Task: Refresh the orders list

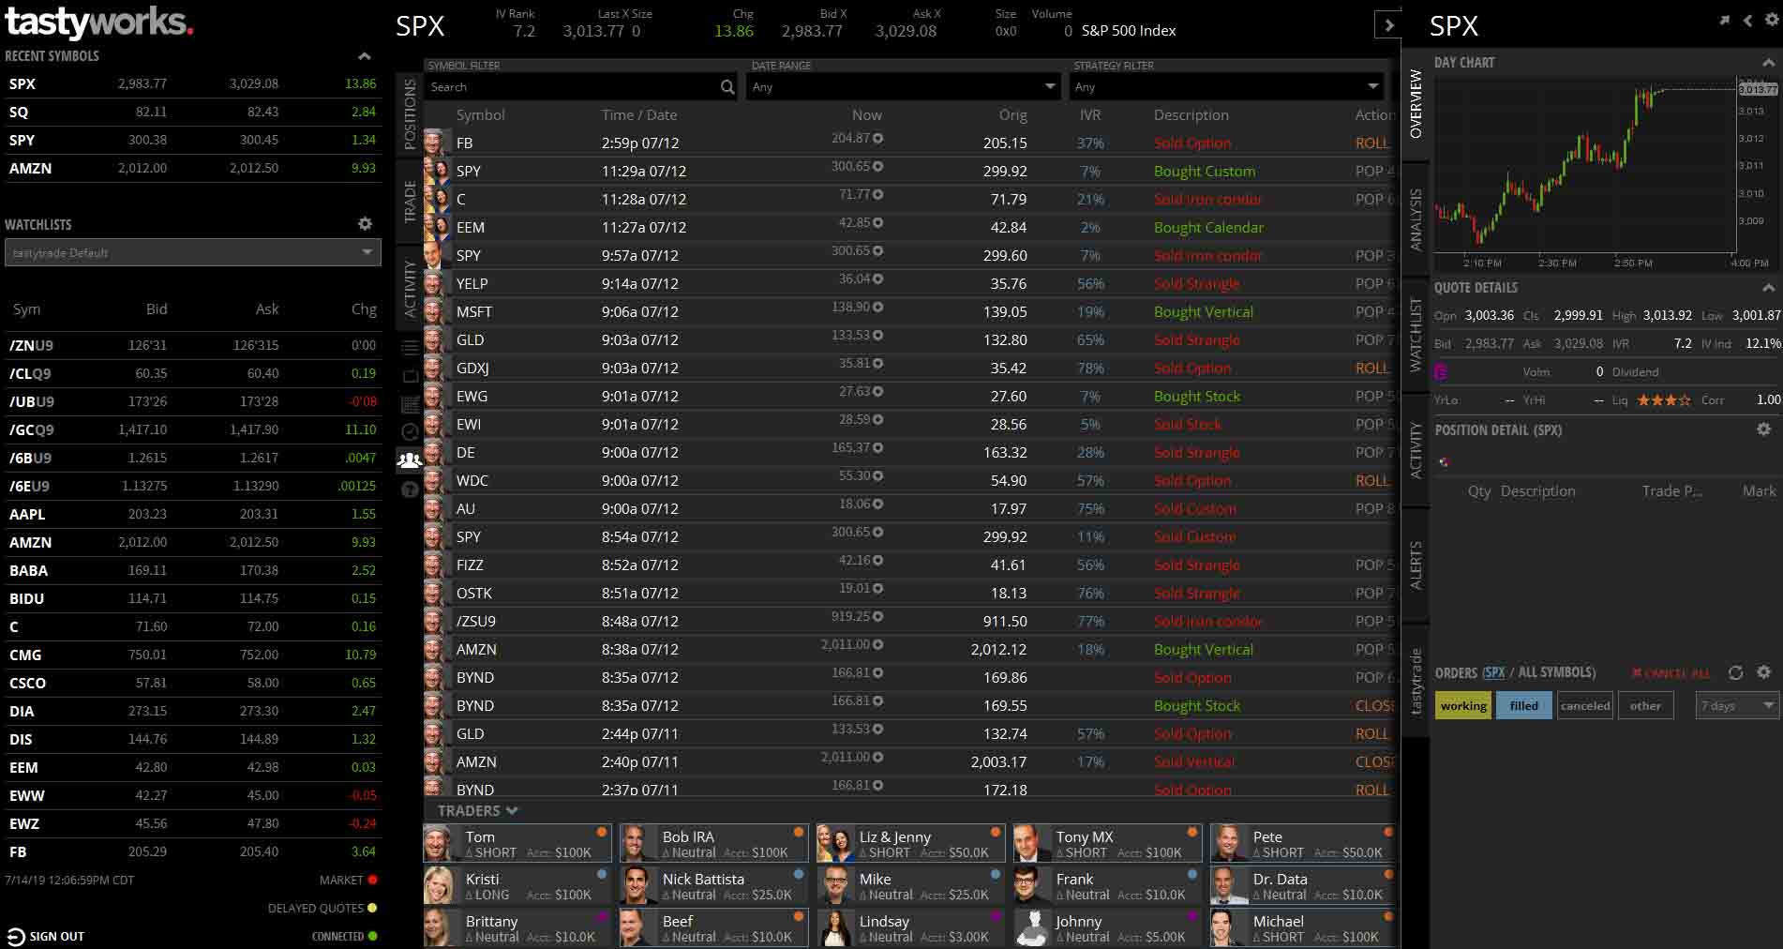Action: click(1735, 672)
